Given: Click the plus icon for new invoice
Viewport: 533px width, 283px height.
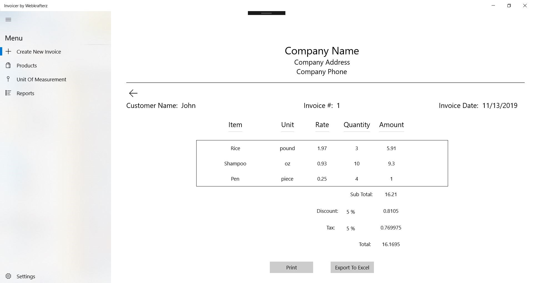Looking at the screenshot, I should pos(8,52).
